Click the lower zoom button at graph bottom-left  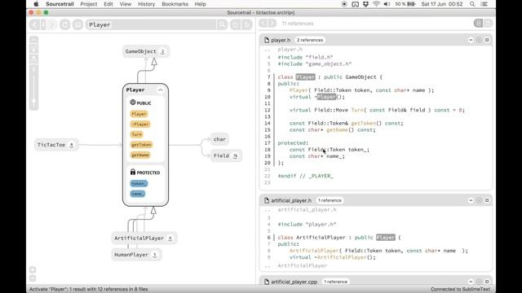pyautogui.click(x=33, y=278)
